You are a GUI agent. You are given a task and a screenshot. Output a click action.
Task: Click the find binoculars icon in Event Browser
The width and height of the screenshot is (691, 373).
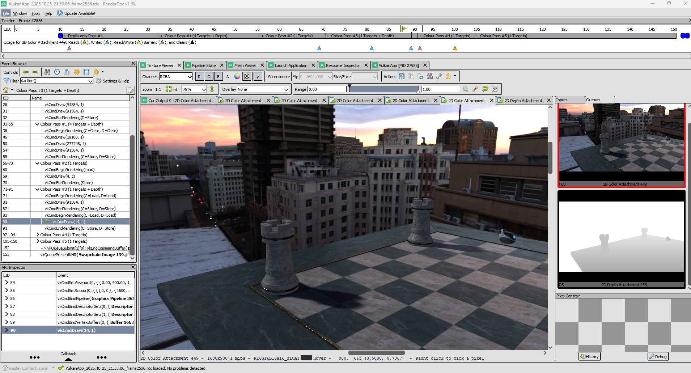pyautogui.click(x=47, y=72)
